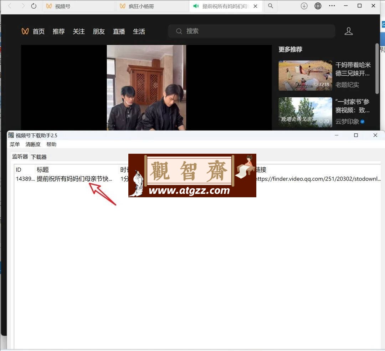385x351 pixels.
Task: Maximize the browser window
Action: 359,6
